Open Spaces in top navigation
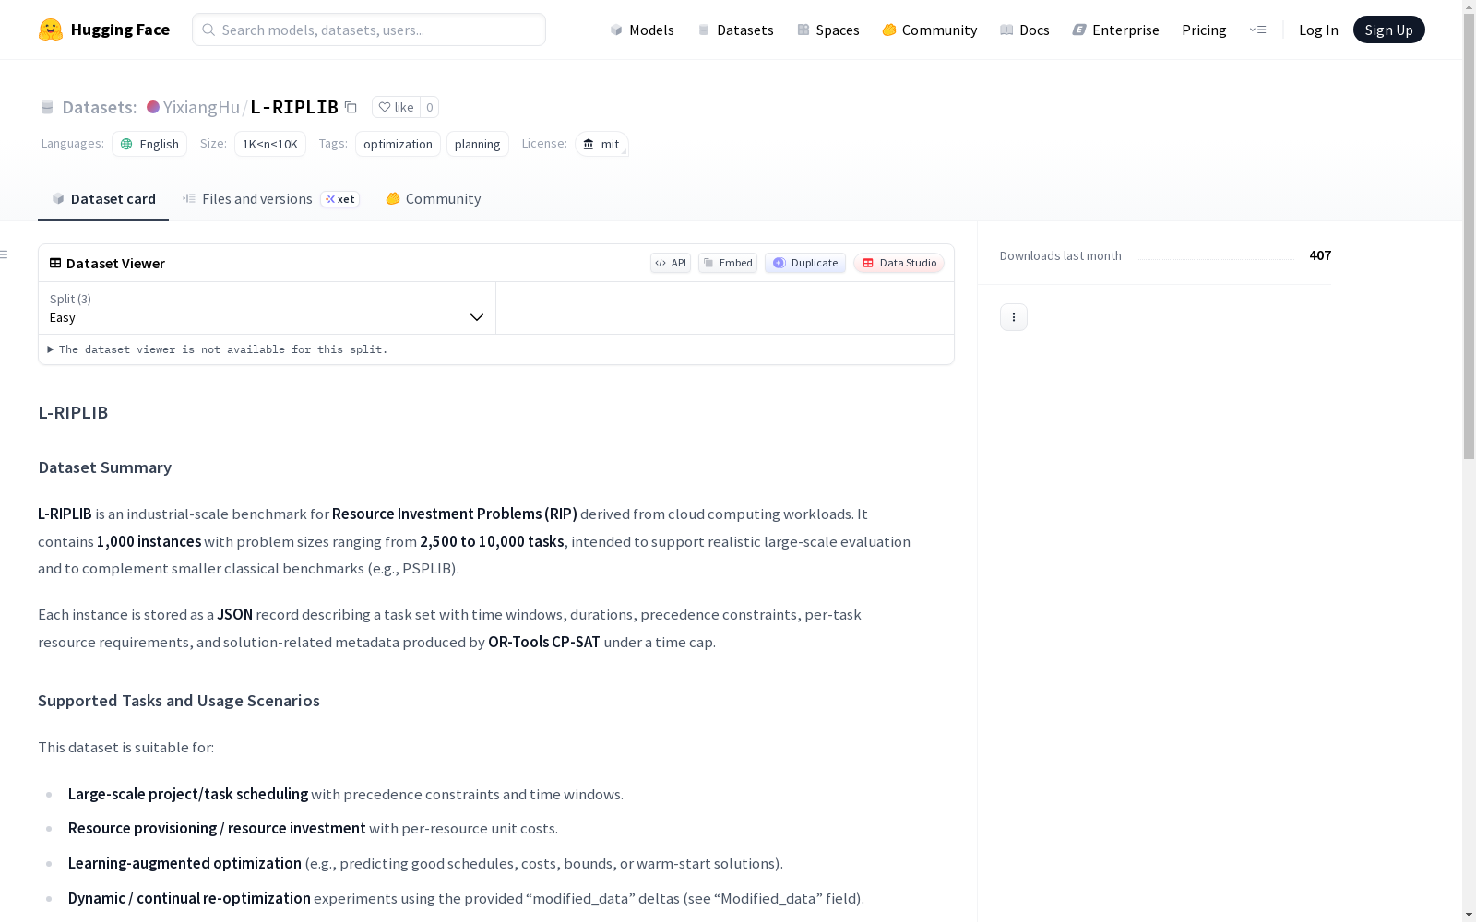This screenshot has width=1476, height=922. point(828,30)
